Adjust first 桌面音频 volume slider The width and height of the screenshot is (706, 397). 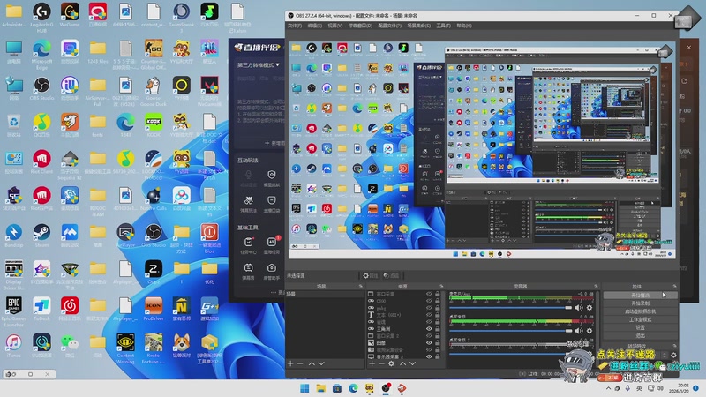point(511,331)
